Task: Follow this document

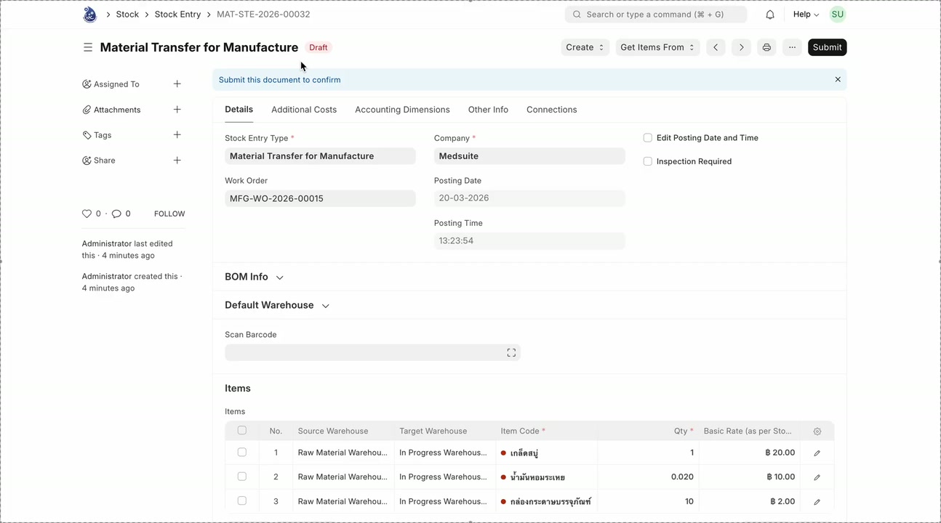Action: (x=169, y=214)
